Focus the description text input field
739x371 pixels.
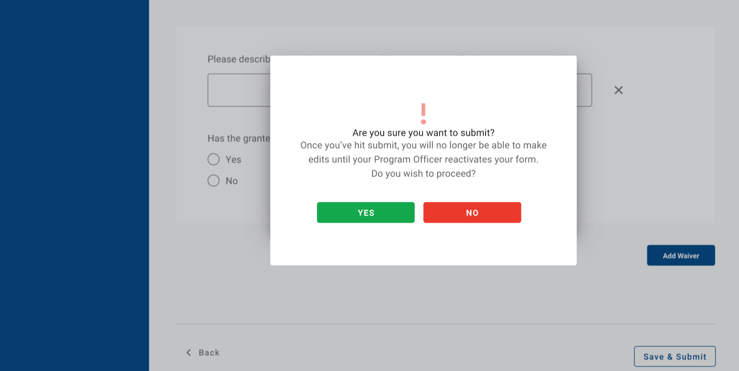click(239, 90)
